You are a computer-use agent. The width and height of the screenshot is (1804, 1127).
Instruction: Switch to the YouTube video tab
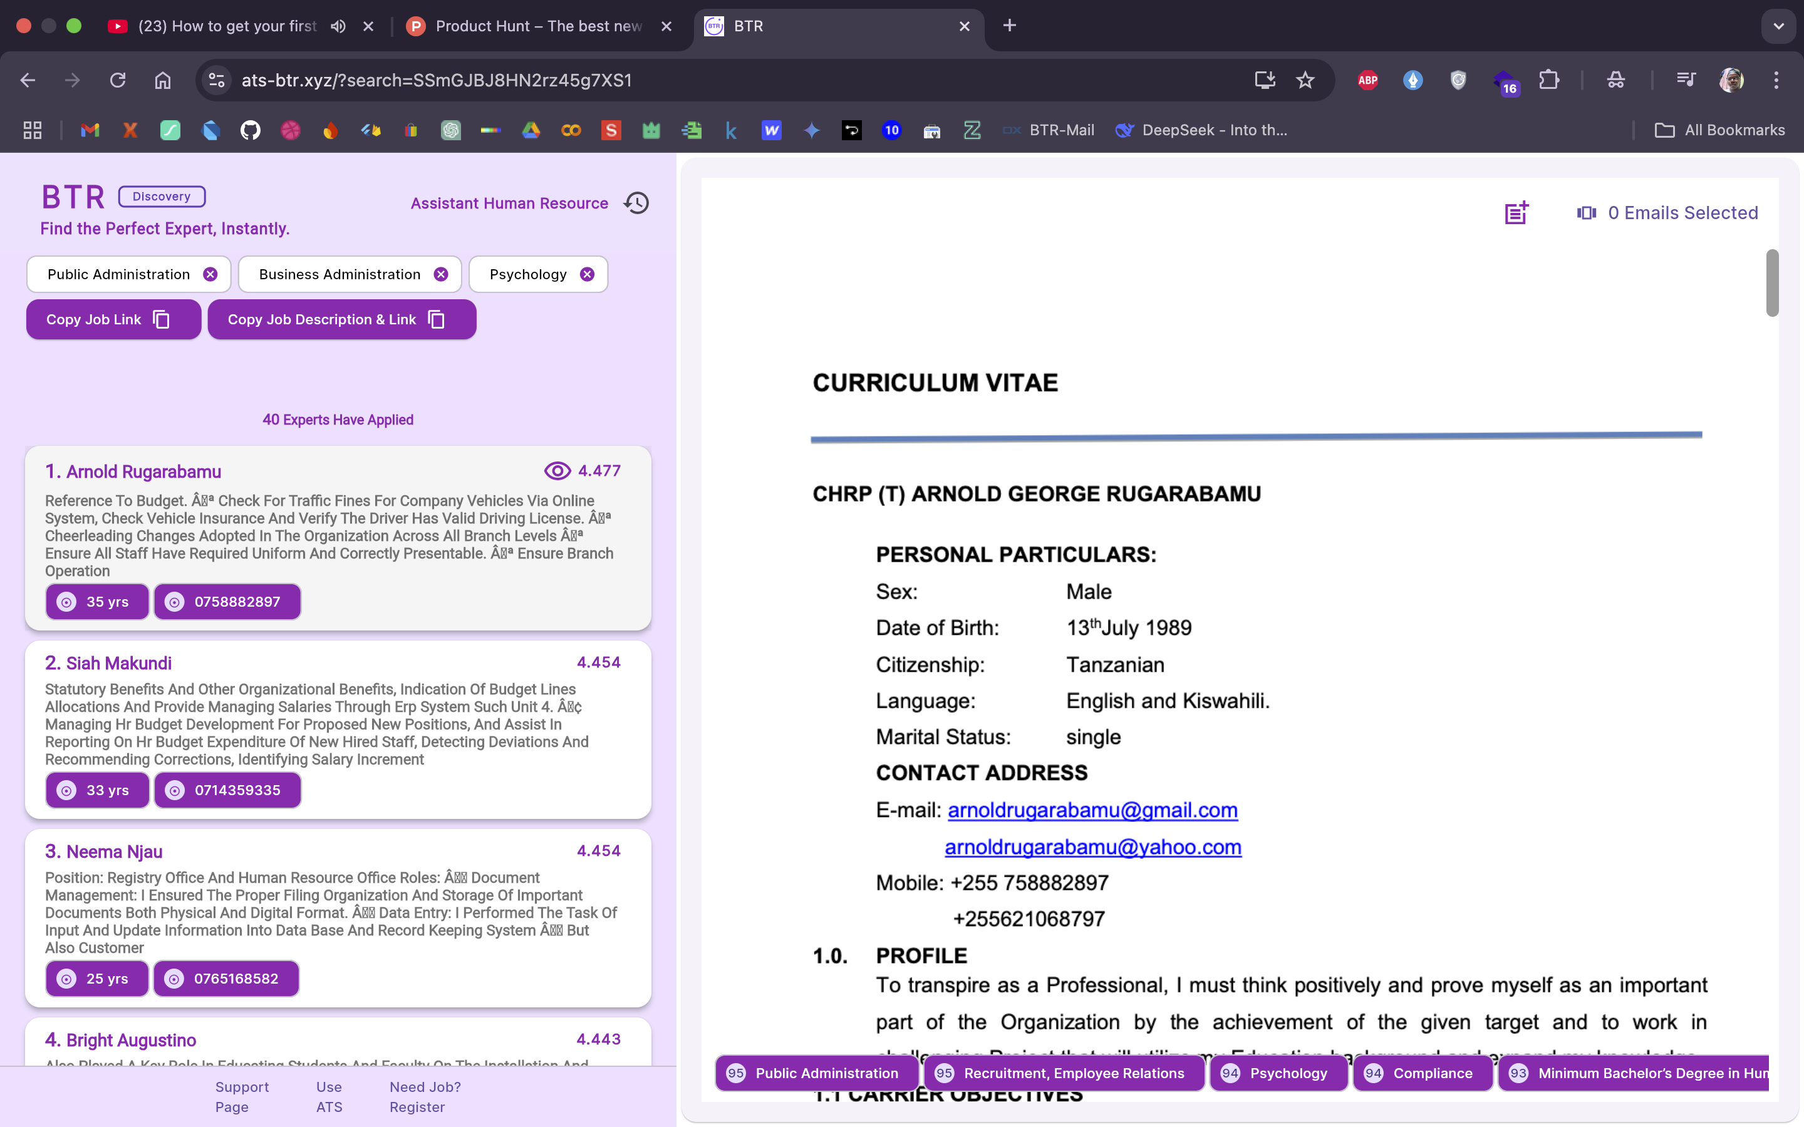coord(224,26)
